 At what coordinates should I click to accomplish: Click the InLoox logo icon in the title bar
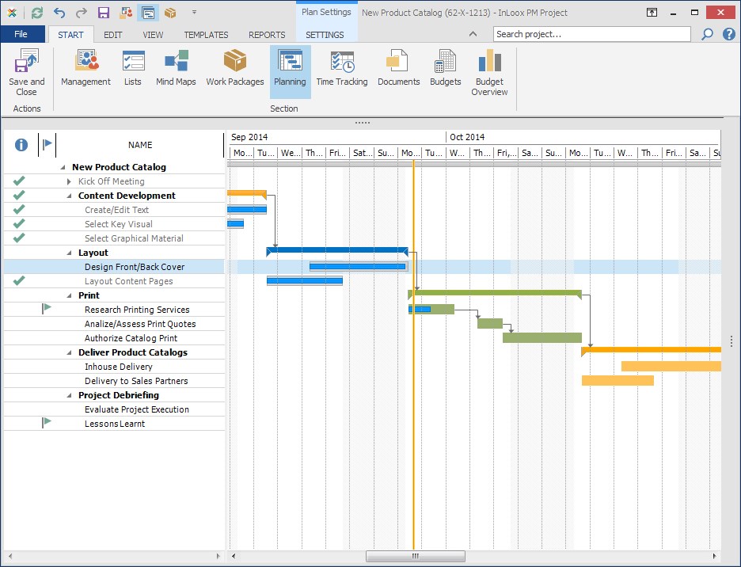13,13
